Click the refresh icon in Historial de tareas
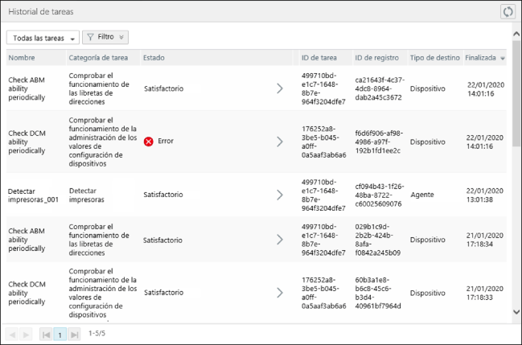Viewport: 522px width, 345px height. tap(508, 11)
